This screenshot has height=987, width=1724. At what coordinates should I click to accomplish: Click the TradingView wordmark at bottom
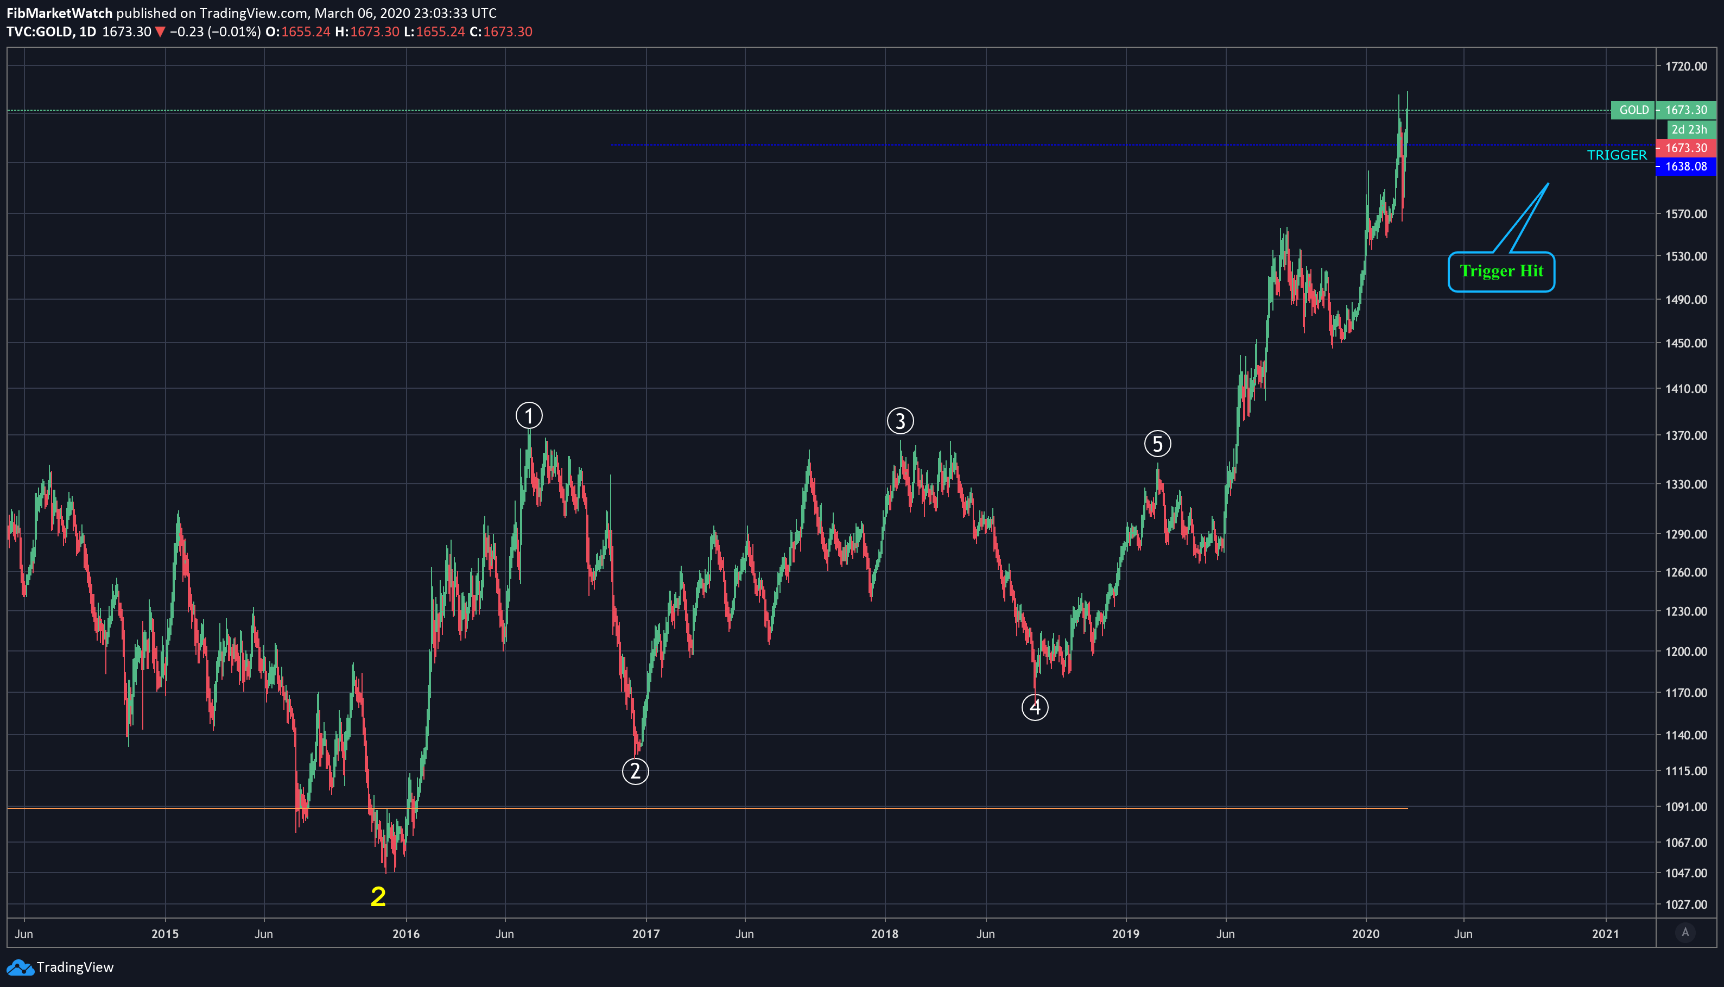(75, 967)
